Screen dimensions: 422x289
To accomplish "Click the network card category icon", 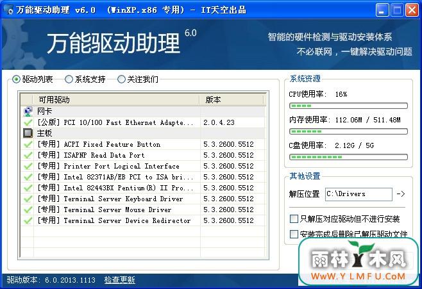I will (x=28, y=111).
